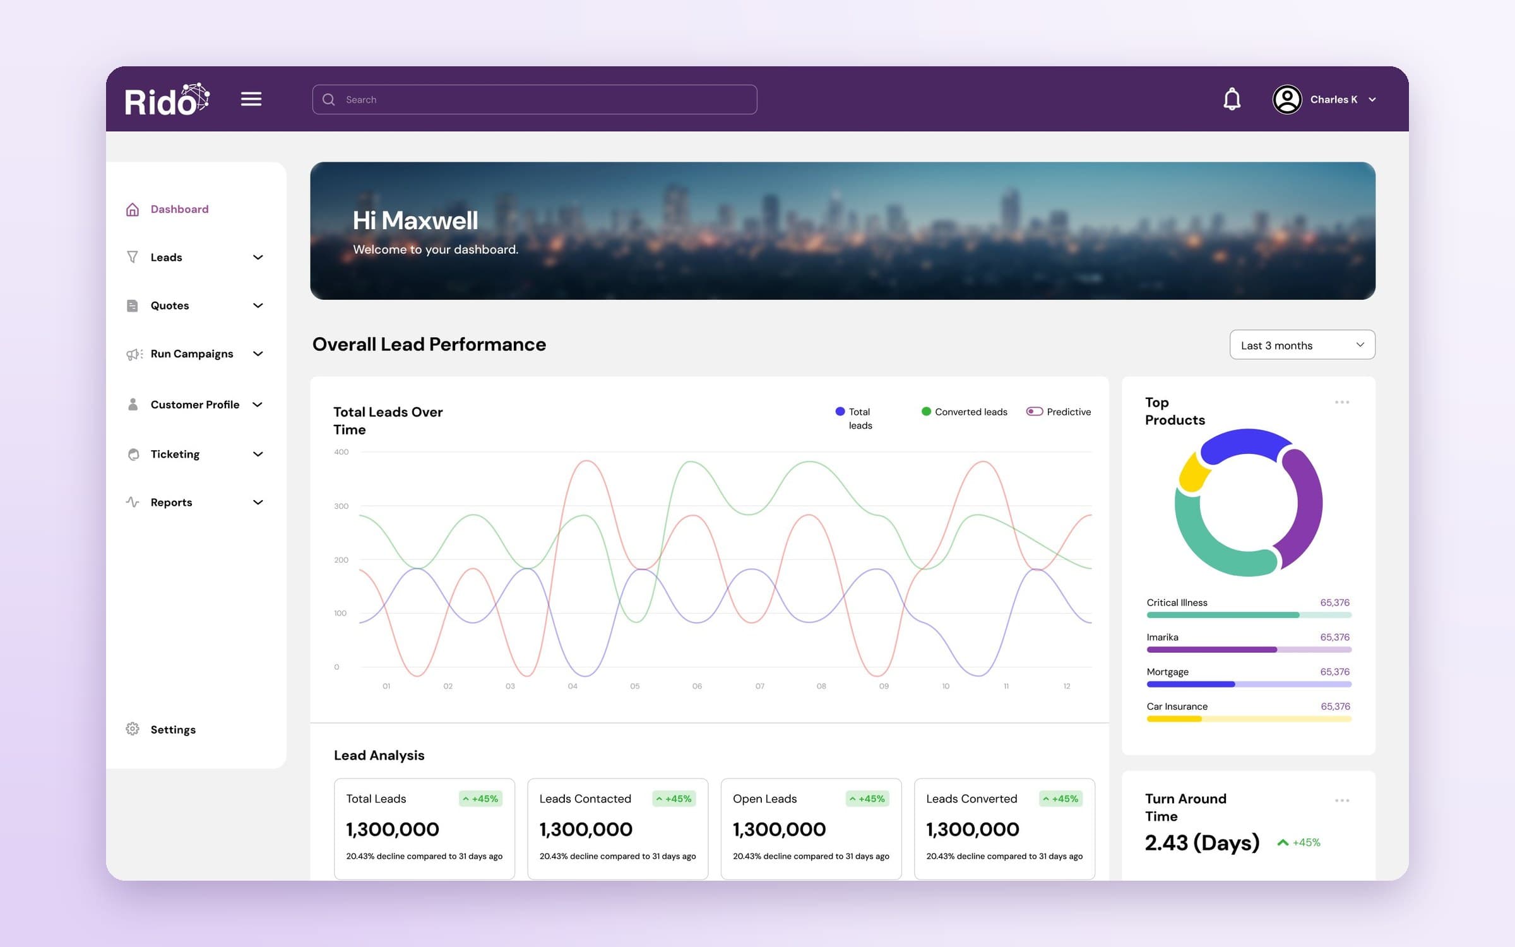Select Ticketing in the sidebar
Screen dimensions: 1515x947
point(175,454)
